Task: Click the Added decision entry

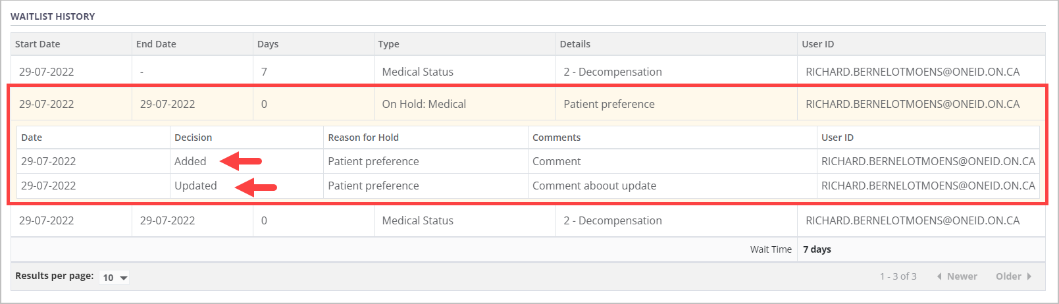Action: click(190, 161)
